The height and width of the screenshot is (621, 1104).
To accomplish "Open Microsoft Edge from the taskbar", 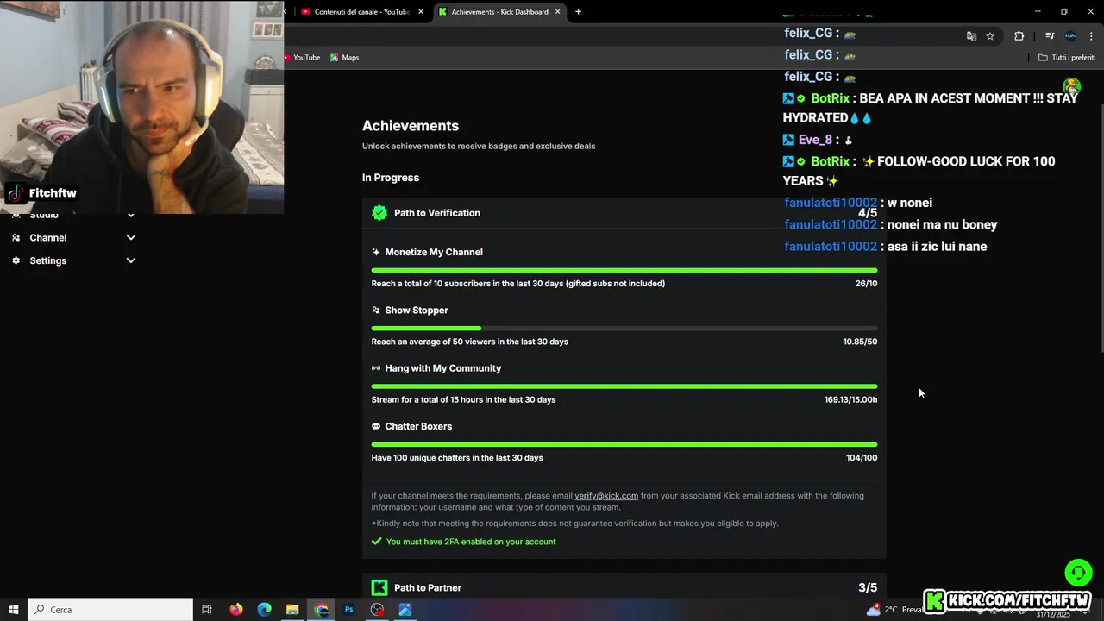I will tap(264, 610).
